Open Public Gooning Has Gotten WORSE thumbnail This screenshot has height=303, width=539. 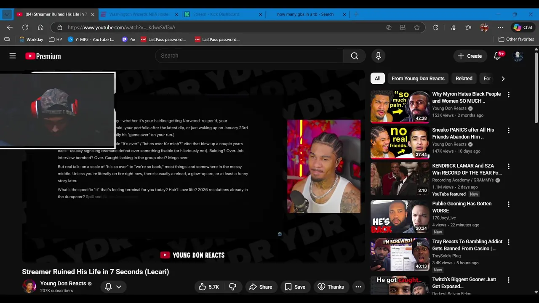click(x=400, y=216)
